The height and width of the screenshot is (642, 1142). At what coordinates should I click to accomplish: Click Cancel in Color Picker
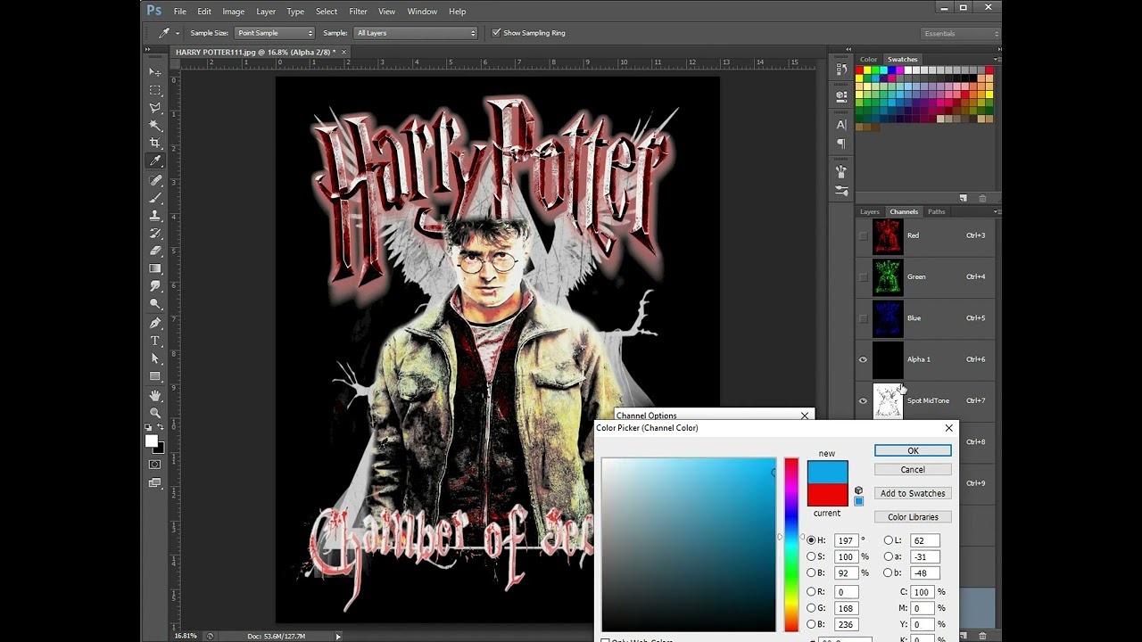coord(913,470)
